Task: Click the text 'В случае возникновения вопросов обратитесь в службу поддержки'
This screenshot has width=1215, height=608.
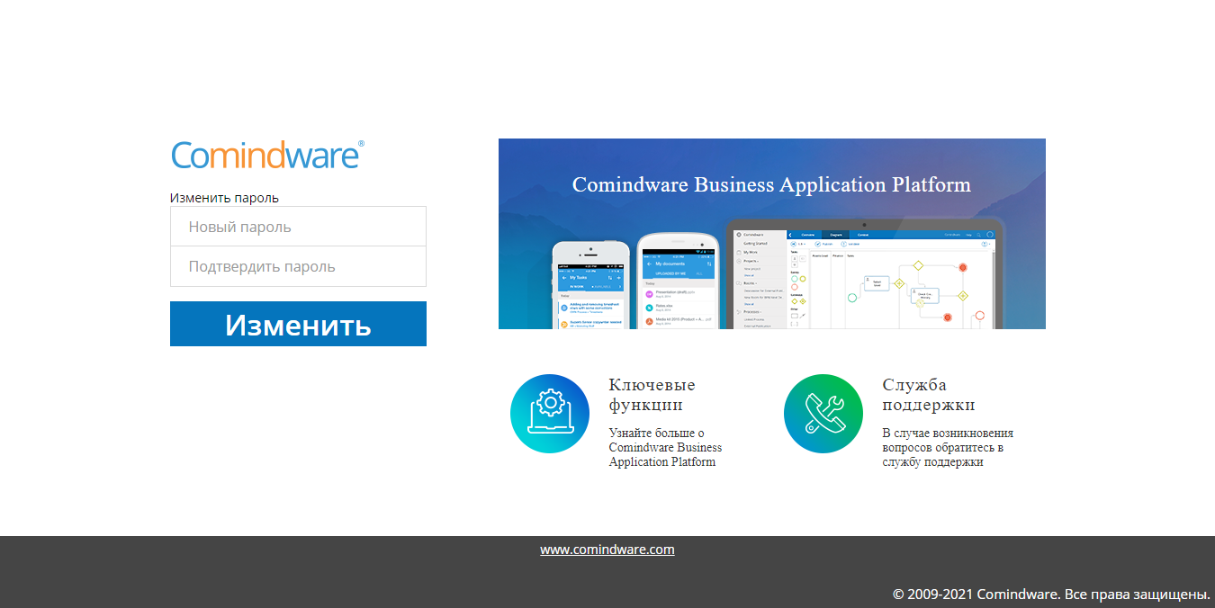Action: (948, 447)
